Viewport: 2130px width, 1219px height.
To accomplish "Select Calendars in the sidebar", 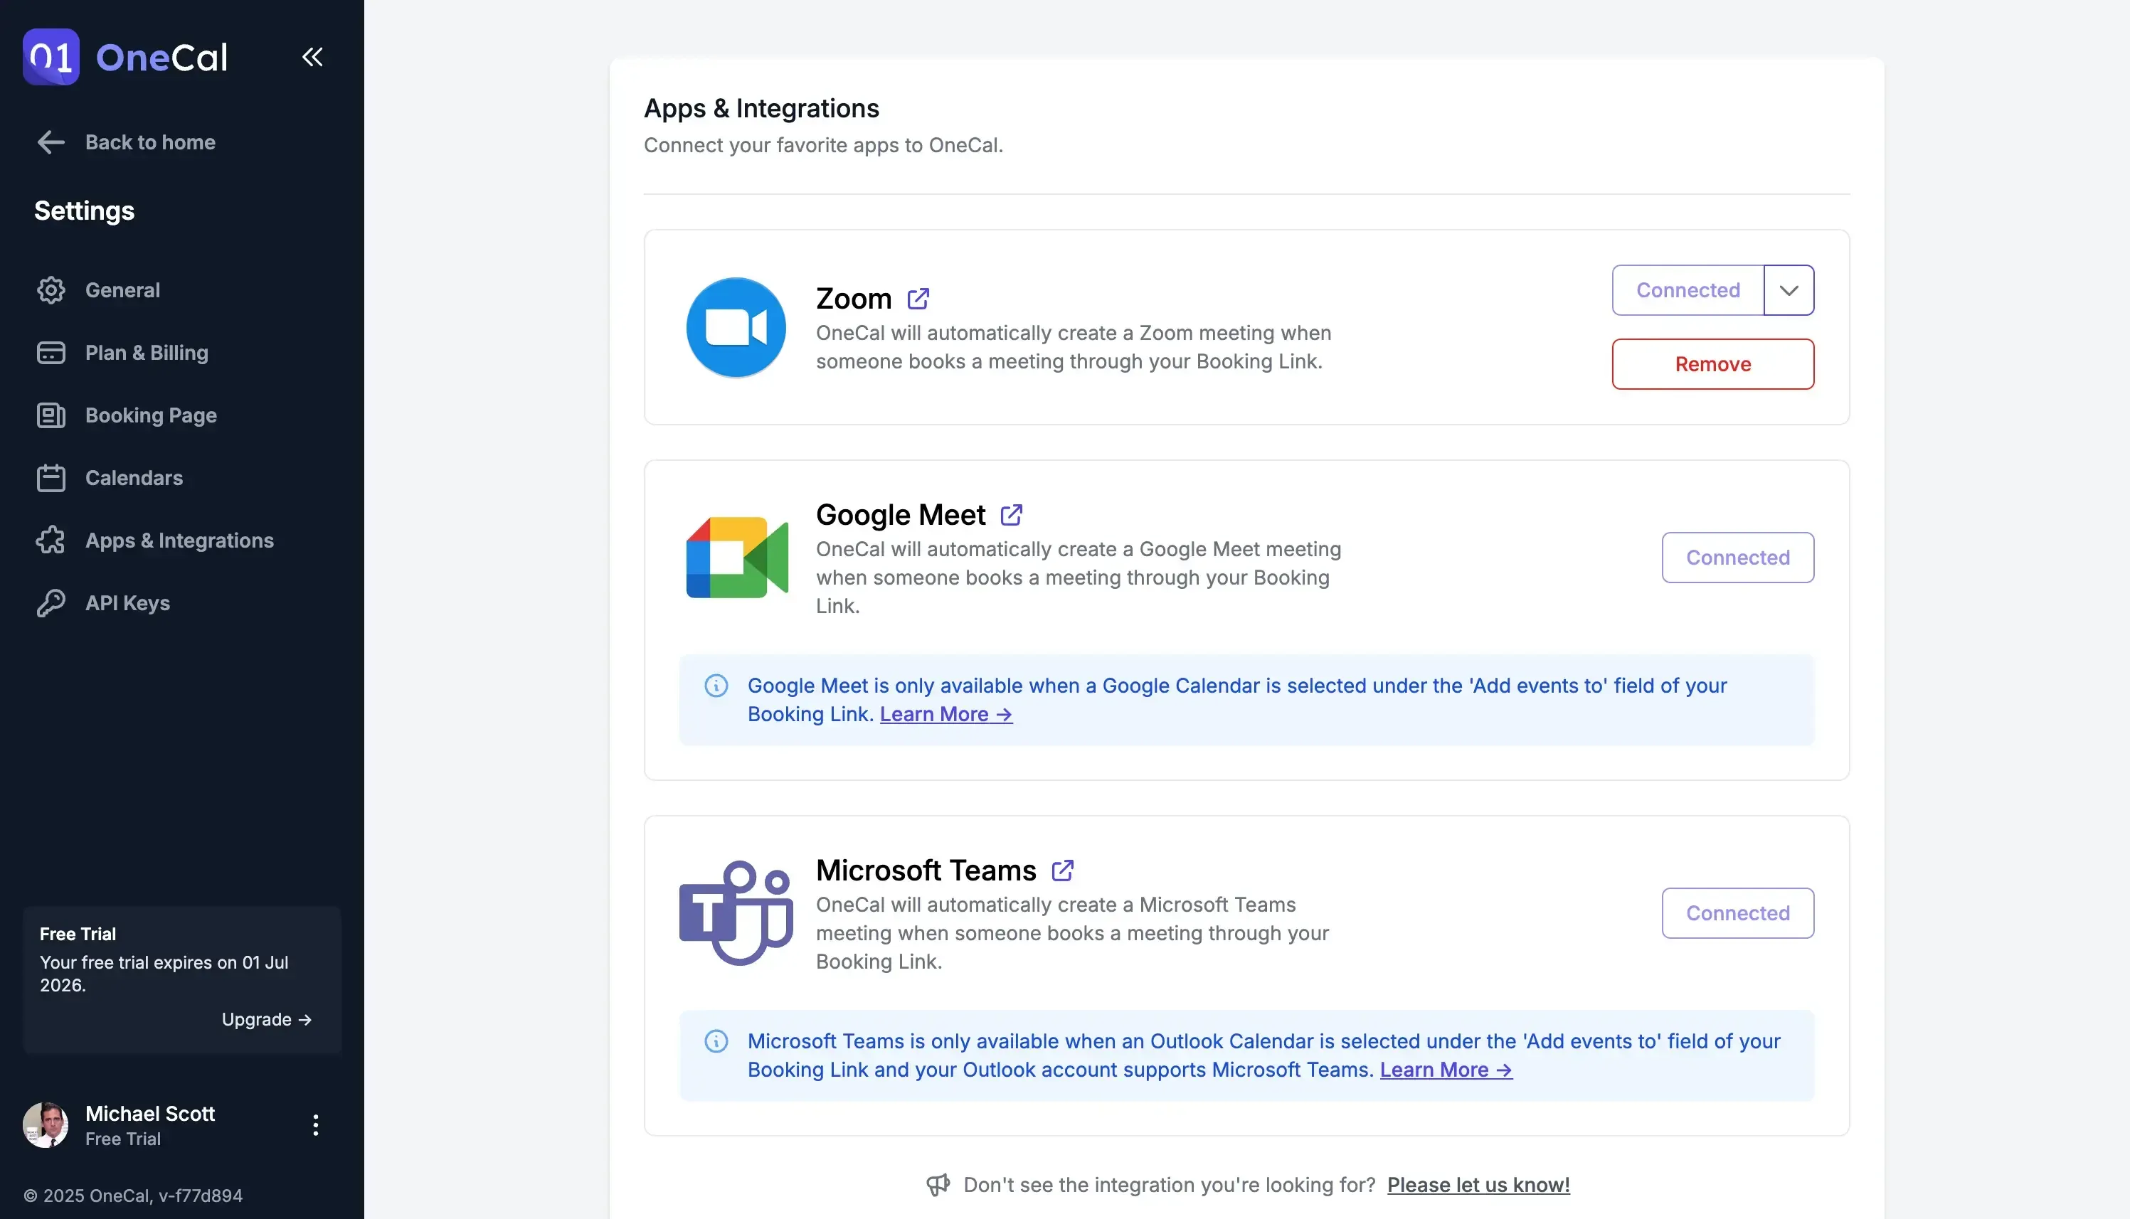I will (134, 478).
